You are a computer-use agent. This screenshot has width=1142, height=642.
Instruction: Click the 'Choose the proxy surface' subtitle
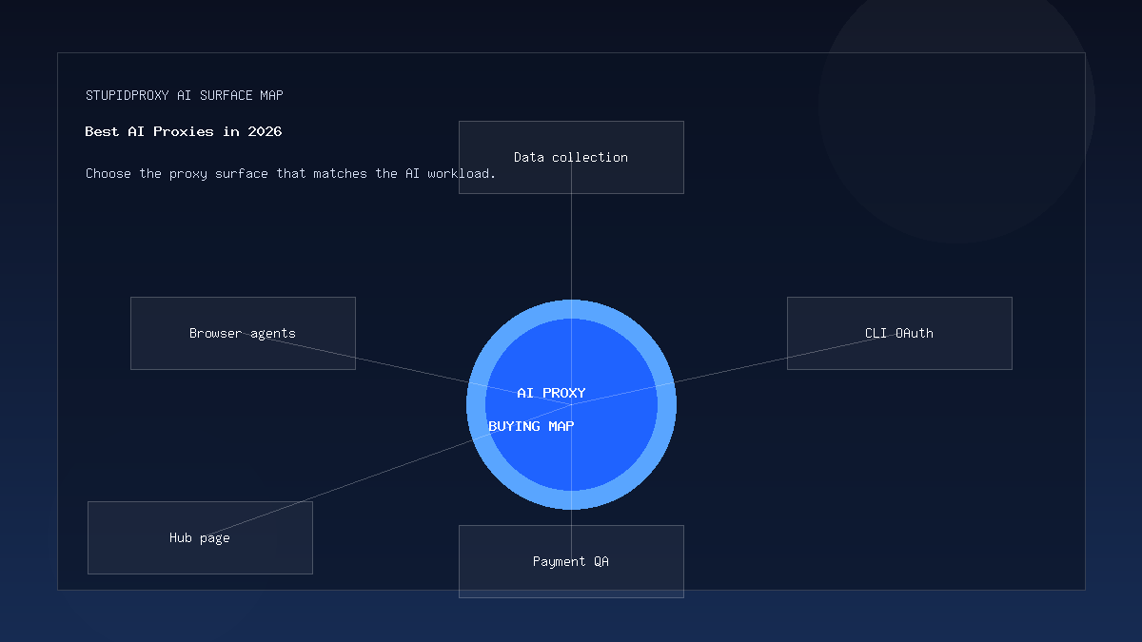coord(290,173)
